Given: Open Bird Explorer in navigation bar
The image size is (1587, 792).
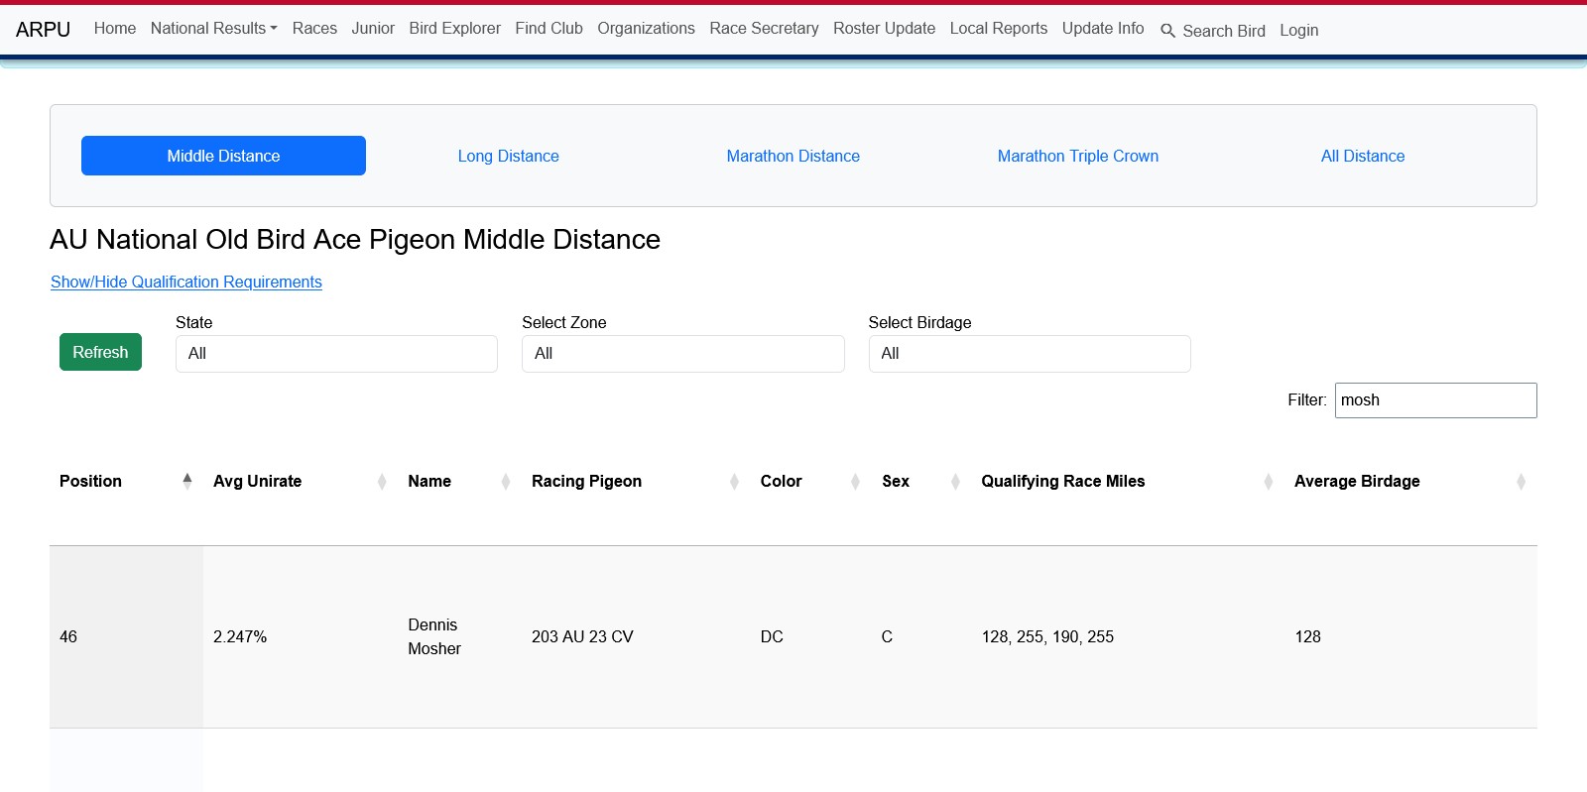Looking at the screenshot, I should (454, 29).
